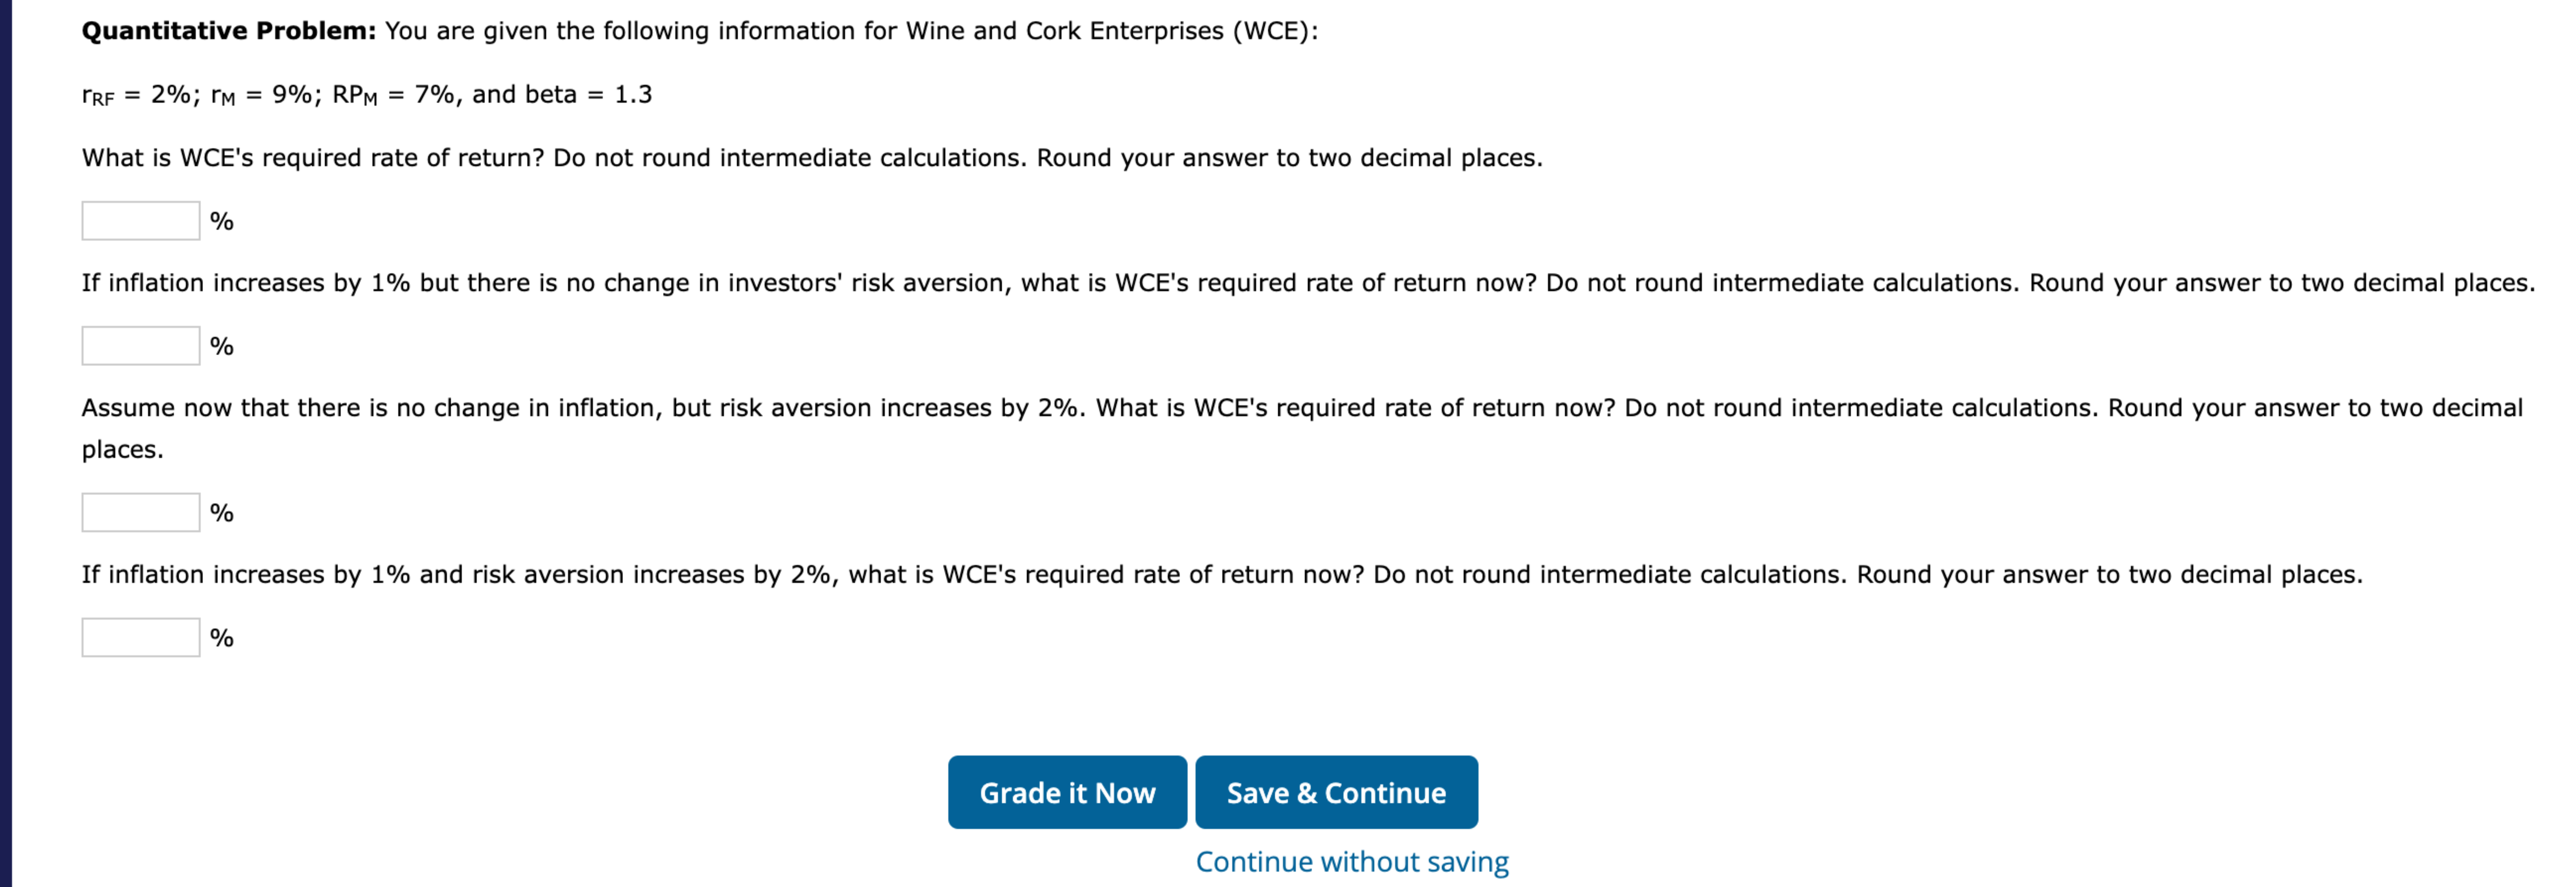Click the text box following the risk aversion prompt

tap(140, 511)
